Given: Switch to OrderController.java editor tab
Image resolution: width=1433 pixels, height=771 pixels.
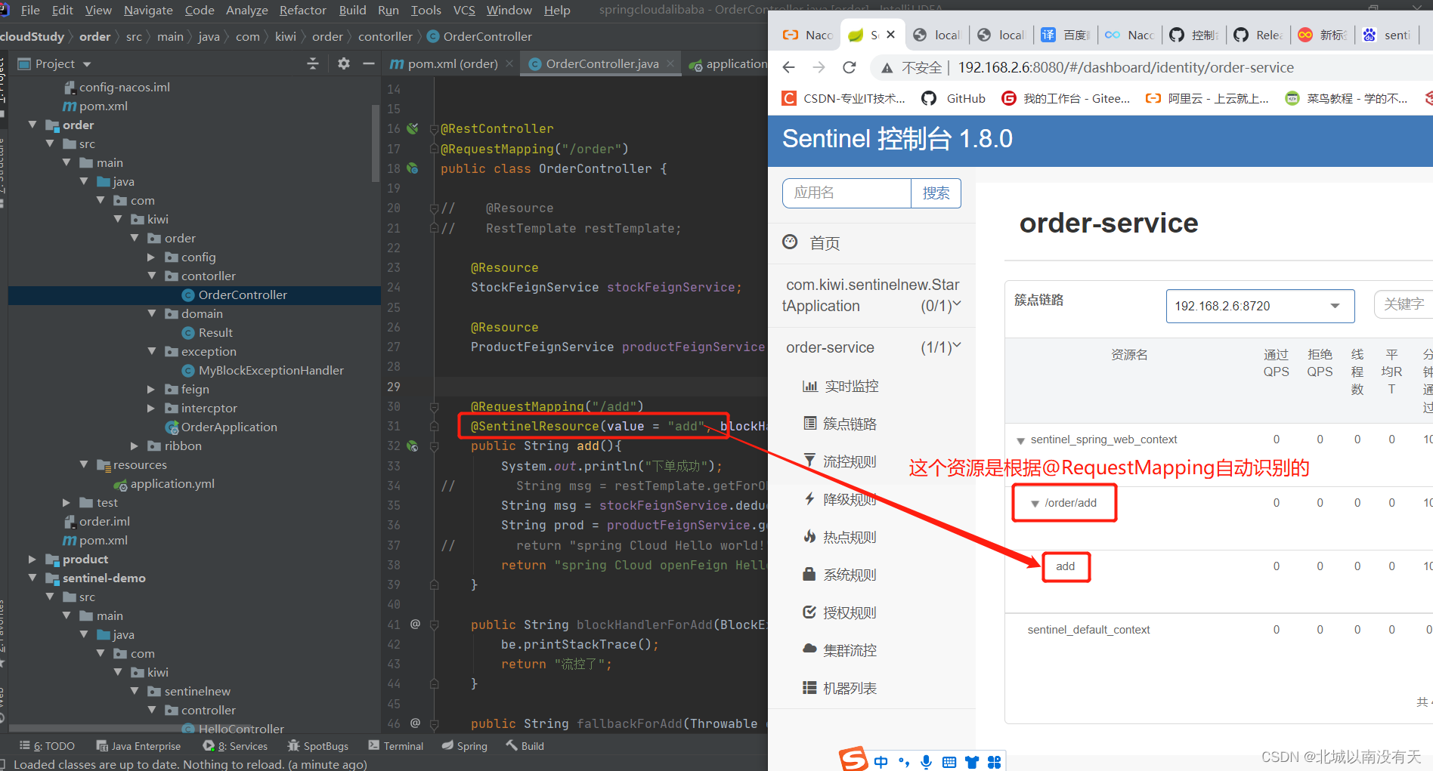Looking at the screenshot, I should (602, 63).
